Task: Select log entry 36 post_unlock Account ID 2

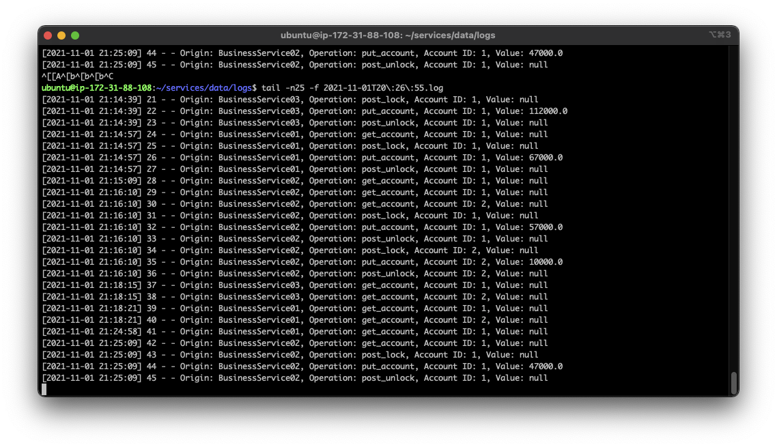Action: tap(295, 274)
